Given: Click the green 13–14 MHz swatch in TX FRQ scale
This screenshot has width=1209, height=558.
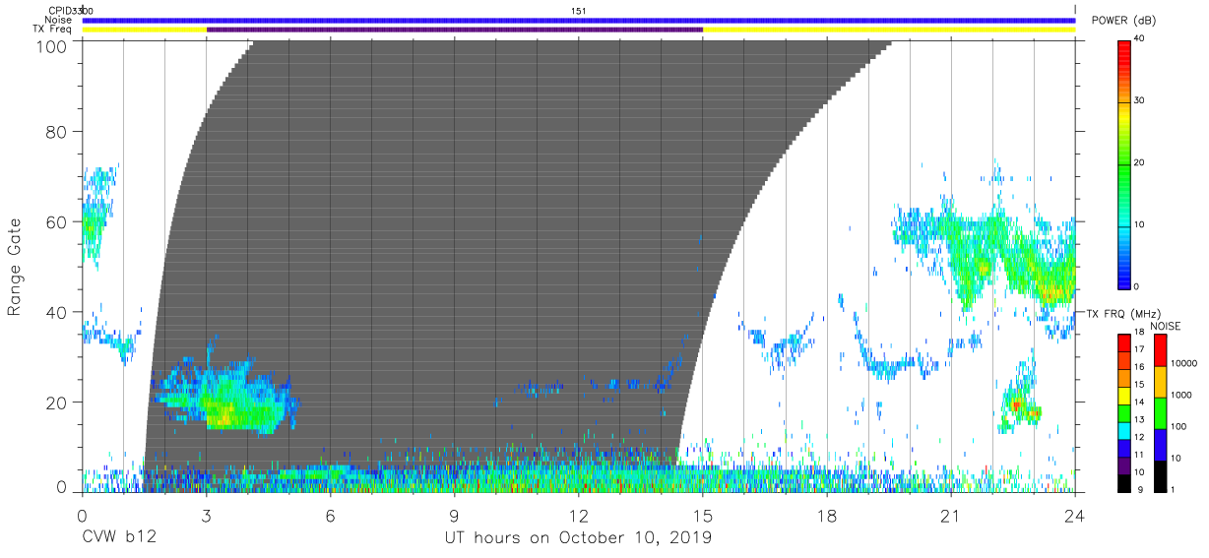Looking at the screenshot, I should pos(1124,412).
